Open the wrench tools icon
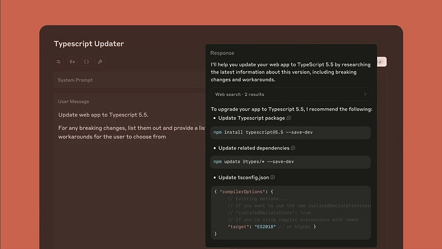This screenshot has width=442, height=249. point(100,62)
